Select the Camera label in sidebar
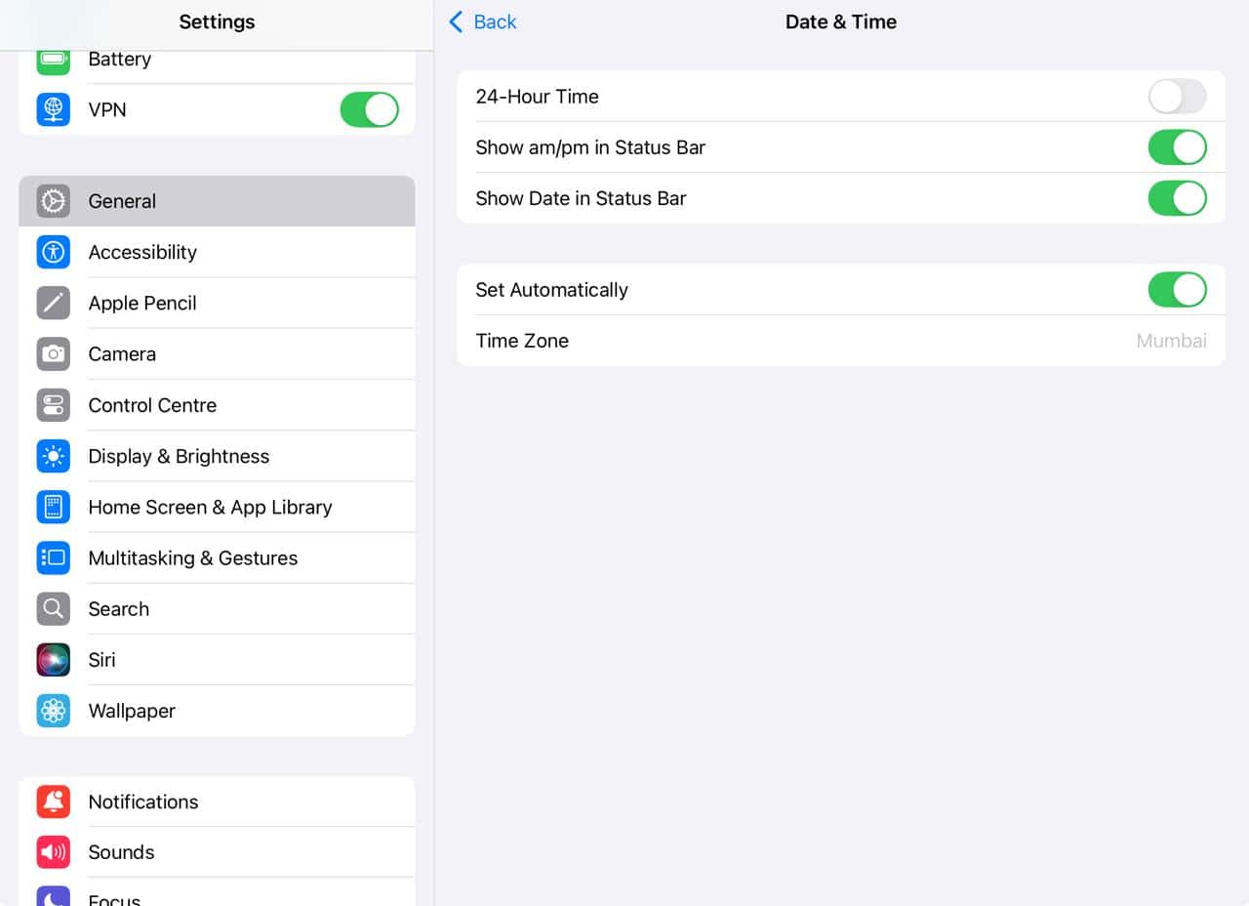 (122, 354)
